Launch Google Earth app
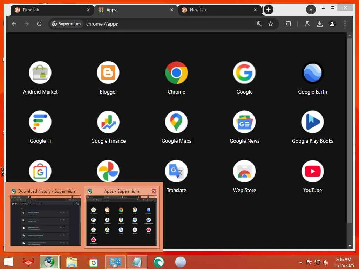Viewport: 359px width, 269px height. (312, 73)
